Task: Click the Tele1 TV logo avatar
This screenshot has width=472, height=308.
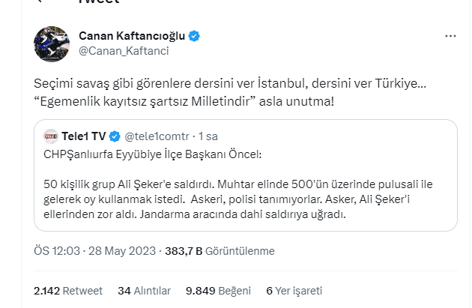Action: 51,136
